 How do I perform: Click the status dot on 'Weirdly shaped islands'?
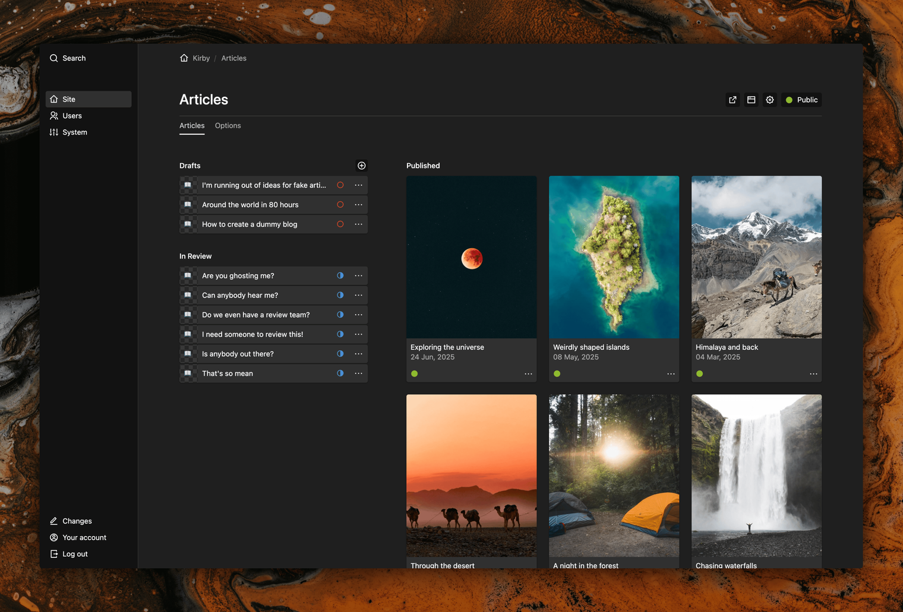coord(557,374)
